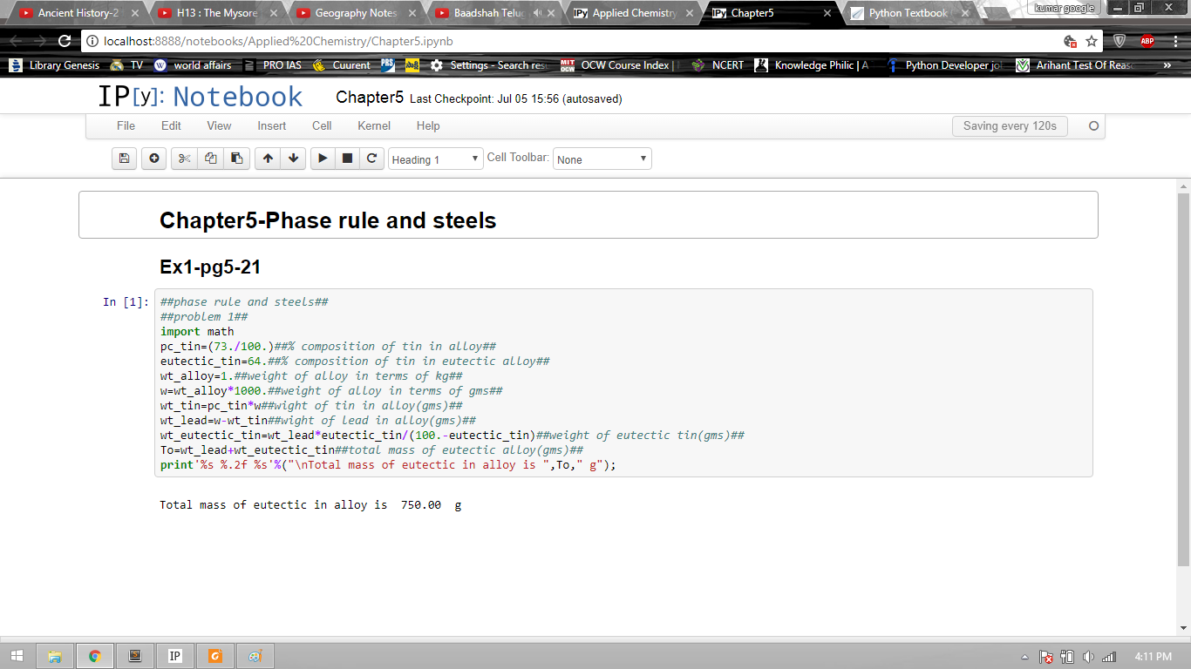This screenshot has height=669, width=1191.
Task: Switch to the Python Textbook browser tab
Action: [x=908, y=13]
